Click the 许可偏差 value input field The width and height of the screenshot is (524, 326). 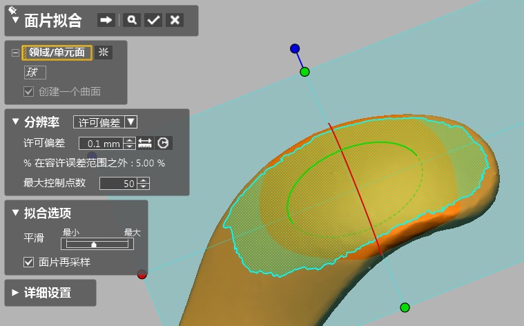(100, 144)
